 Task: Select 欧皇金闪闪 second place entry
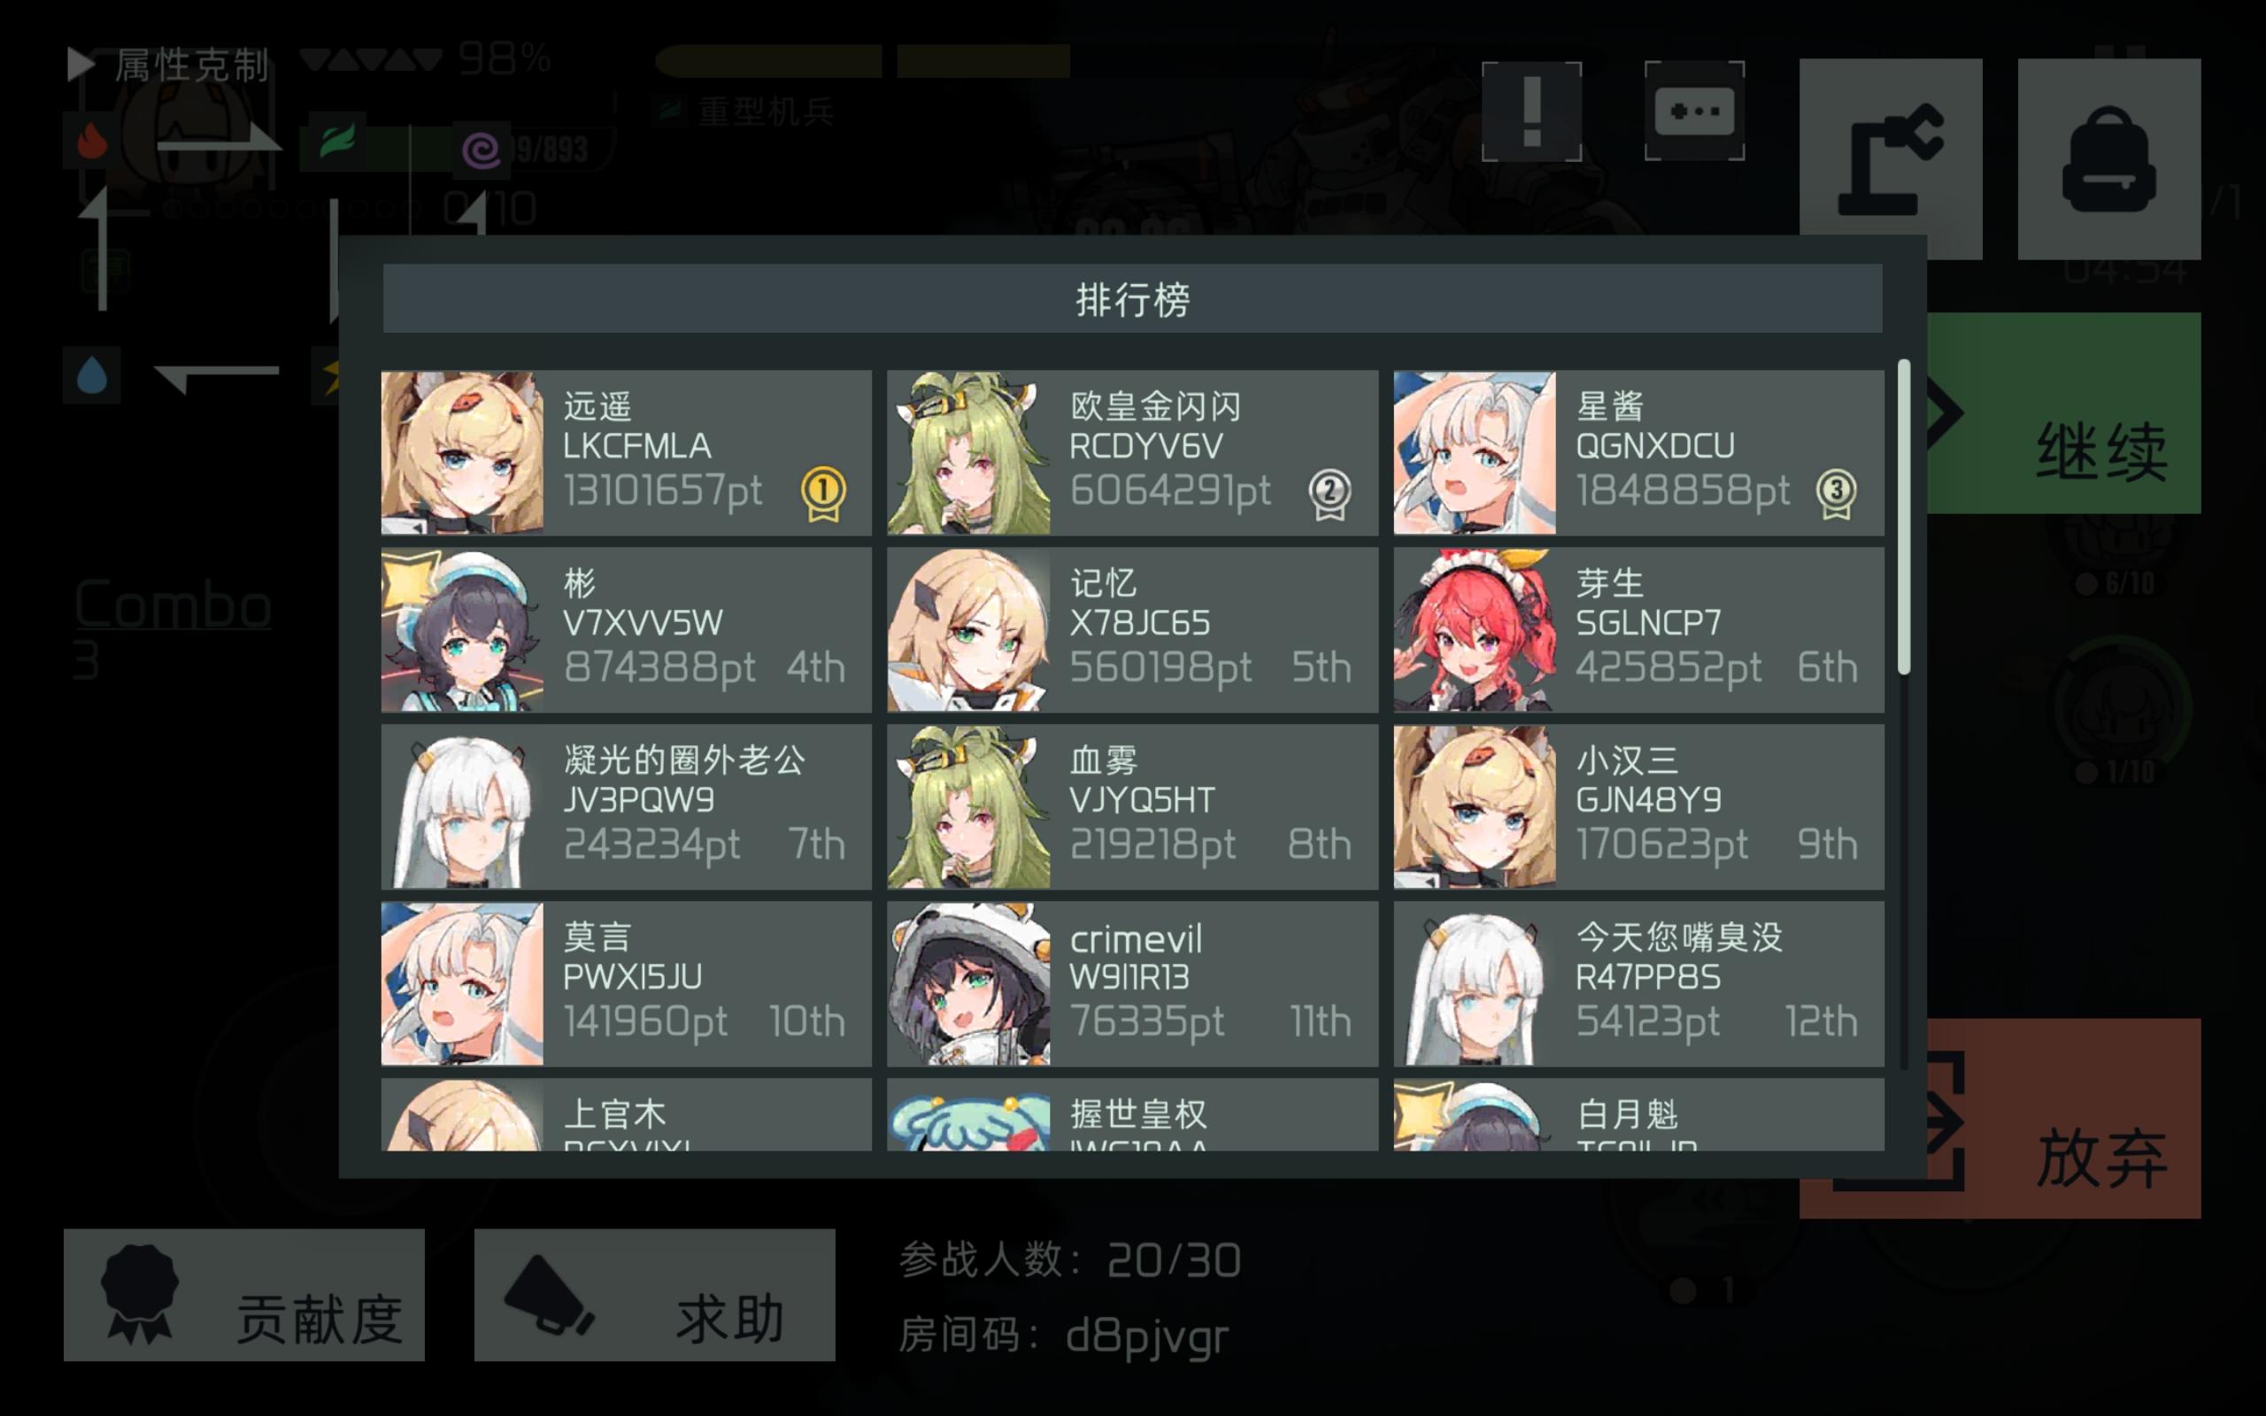click(1133, 452)
